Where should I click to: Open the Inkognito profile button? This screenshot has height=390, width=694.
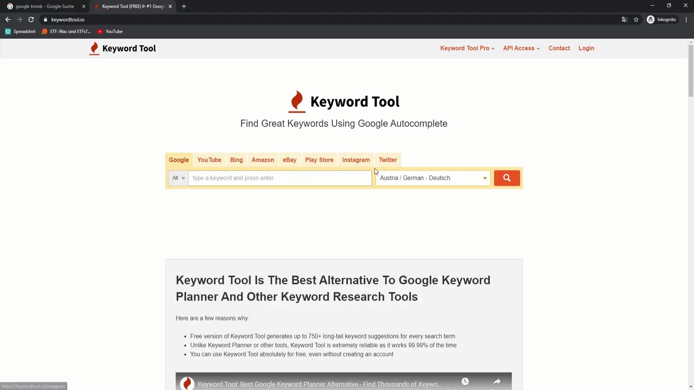[661, 19]
